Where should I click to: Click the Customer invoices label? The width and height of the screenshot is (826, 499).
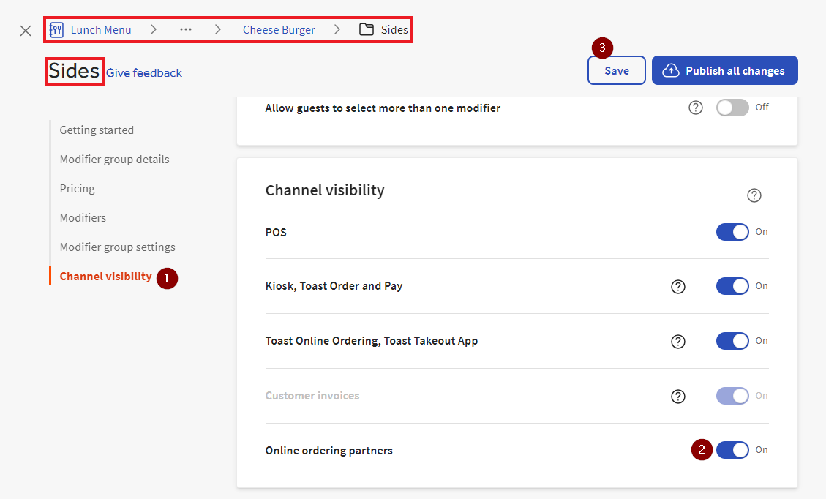click(x=312, y=396)
